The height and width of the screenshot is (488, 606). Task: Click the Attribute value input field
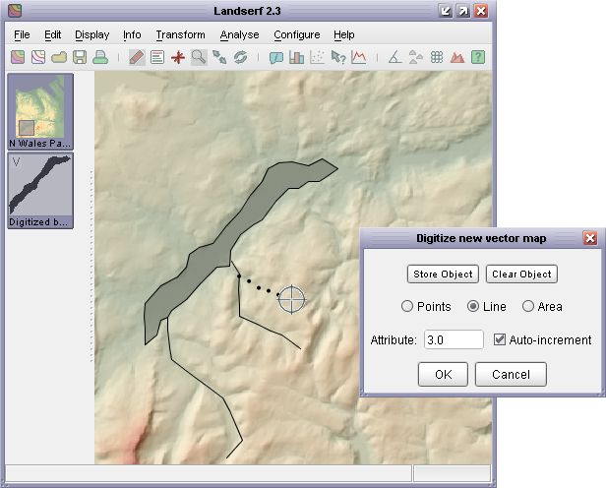(x=454, y=339)
